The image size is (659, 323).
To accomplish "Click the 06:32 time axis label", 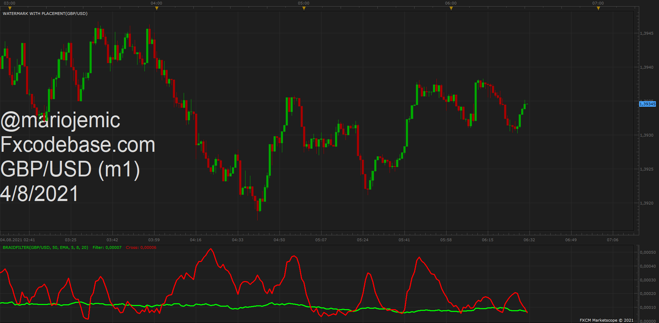I will (x=529, y=240).
